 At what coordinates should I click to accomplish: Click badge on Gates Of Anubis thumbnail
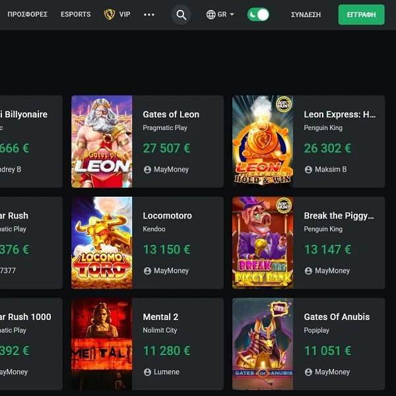[x=279, y=308]
